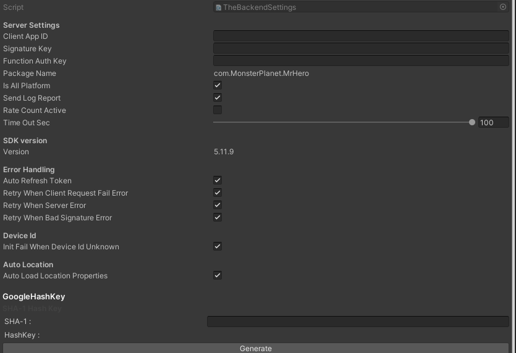Toggle Retry When Bad Signature Error
Image resolution: width=516 pixels, height=353 pixels.
tap(218, 217)
